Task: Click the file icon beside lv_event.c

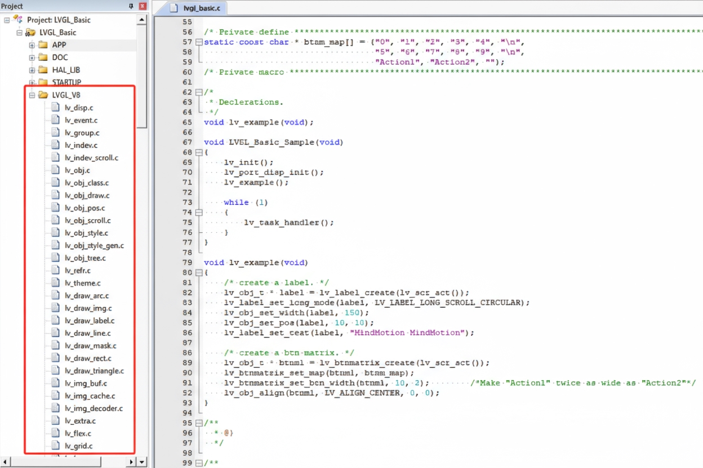Action: point(55,120)
